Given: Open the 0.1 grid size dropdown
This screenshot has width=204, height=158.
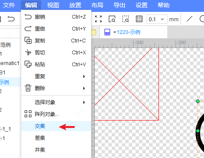Looking at the screenshot, I should [x=157, y=19].
